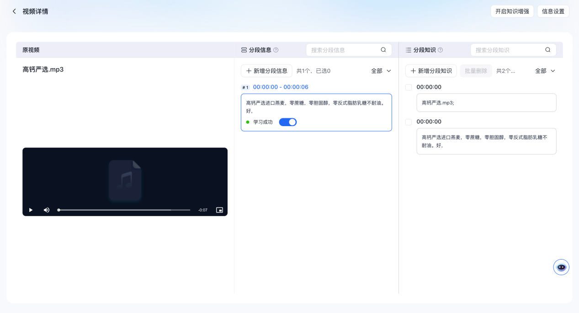This screenshot has height=313, width=579.
Task: Click the play button in audio player
Action: [x=31, y=210]
